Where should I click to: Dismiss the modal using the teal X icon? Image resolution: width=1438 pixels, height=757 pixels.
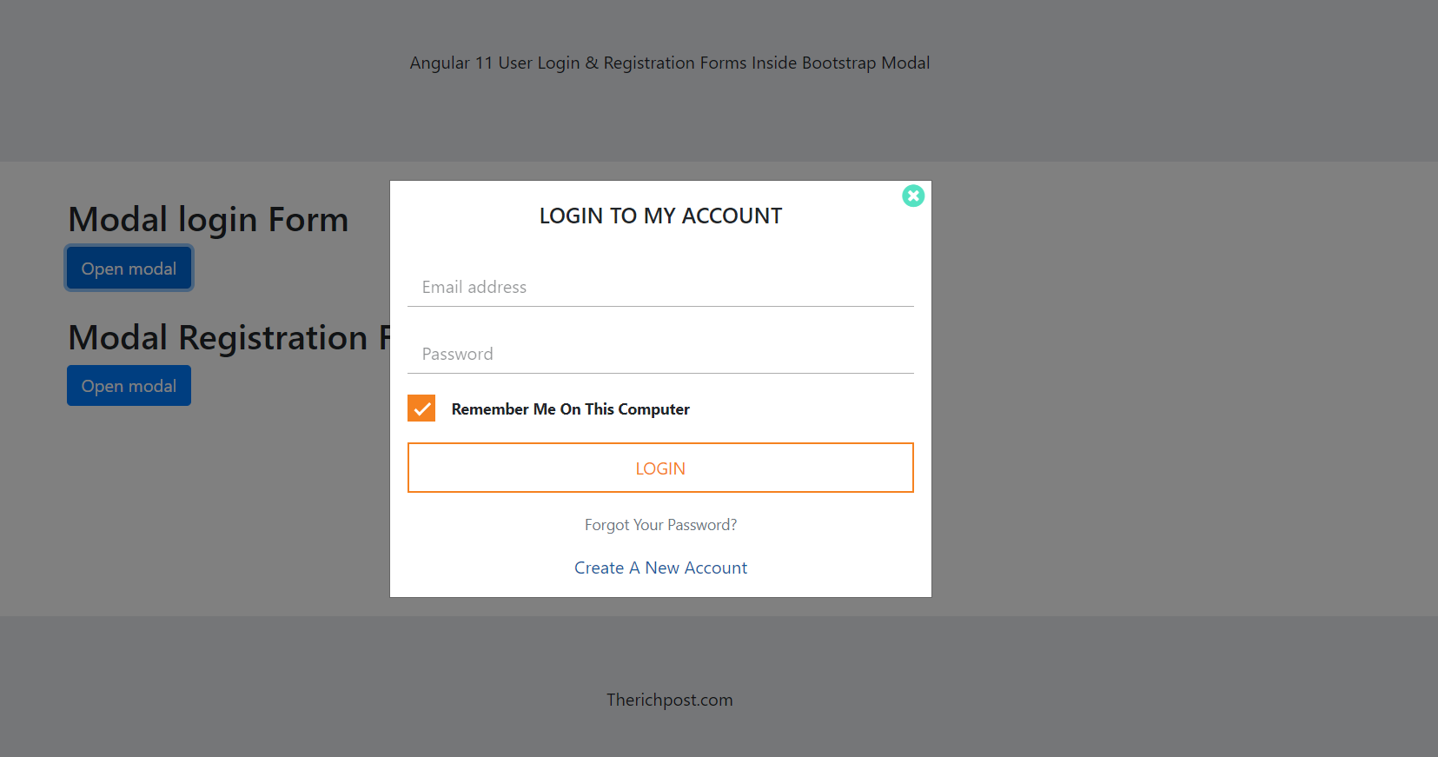tap(913, 196)
